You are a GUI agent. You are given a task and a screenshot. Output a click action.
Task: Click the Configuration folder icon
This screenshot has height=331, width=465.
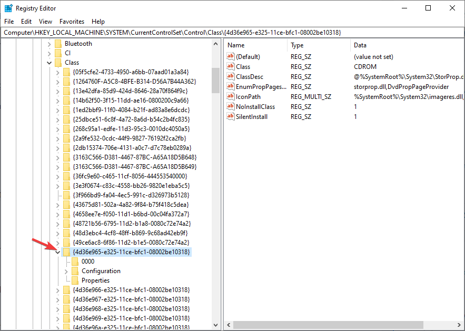coord(75,271)
